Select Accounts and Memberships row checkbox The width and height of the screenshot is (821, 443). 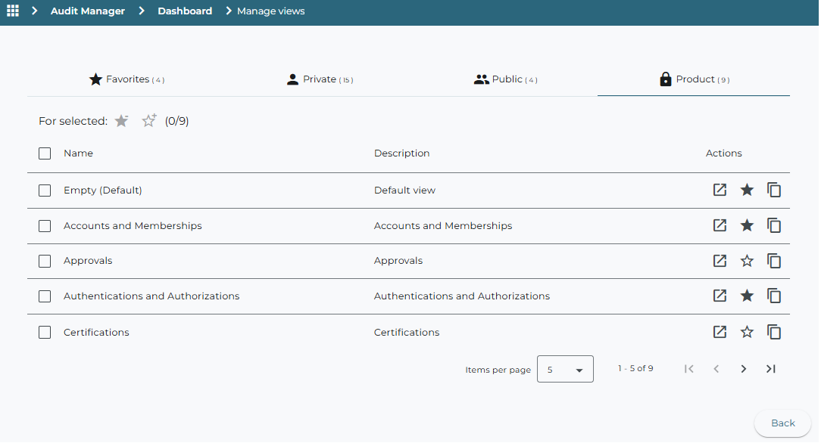pyautogui.click(x=45, y=226)
